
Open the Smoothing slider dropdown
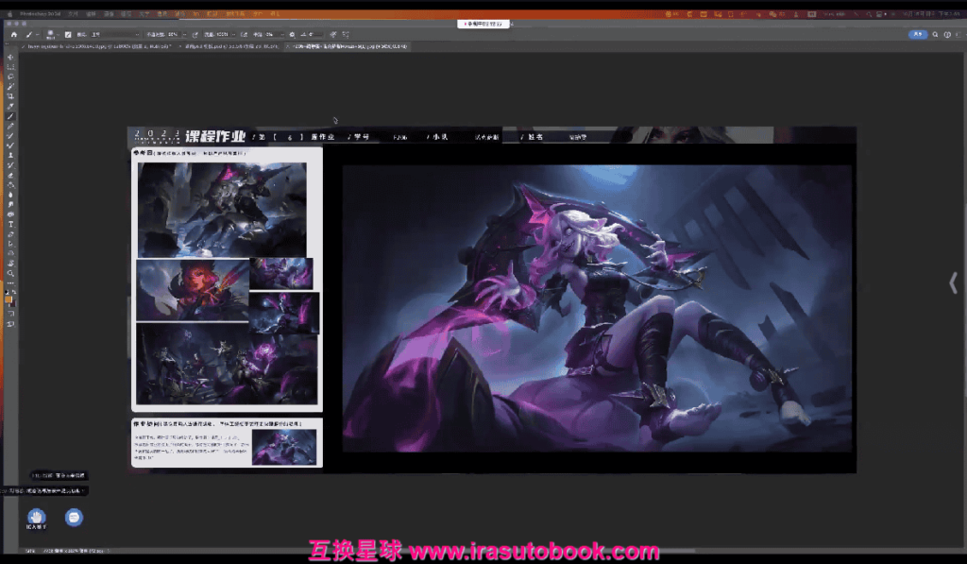(x=281, y=35)
